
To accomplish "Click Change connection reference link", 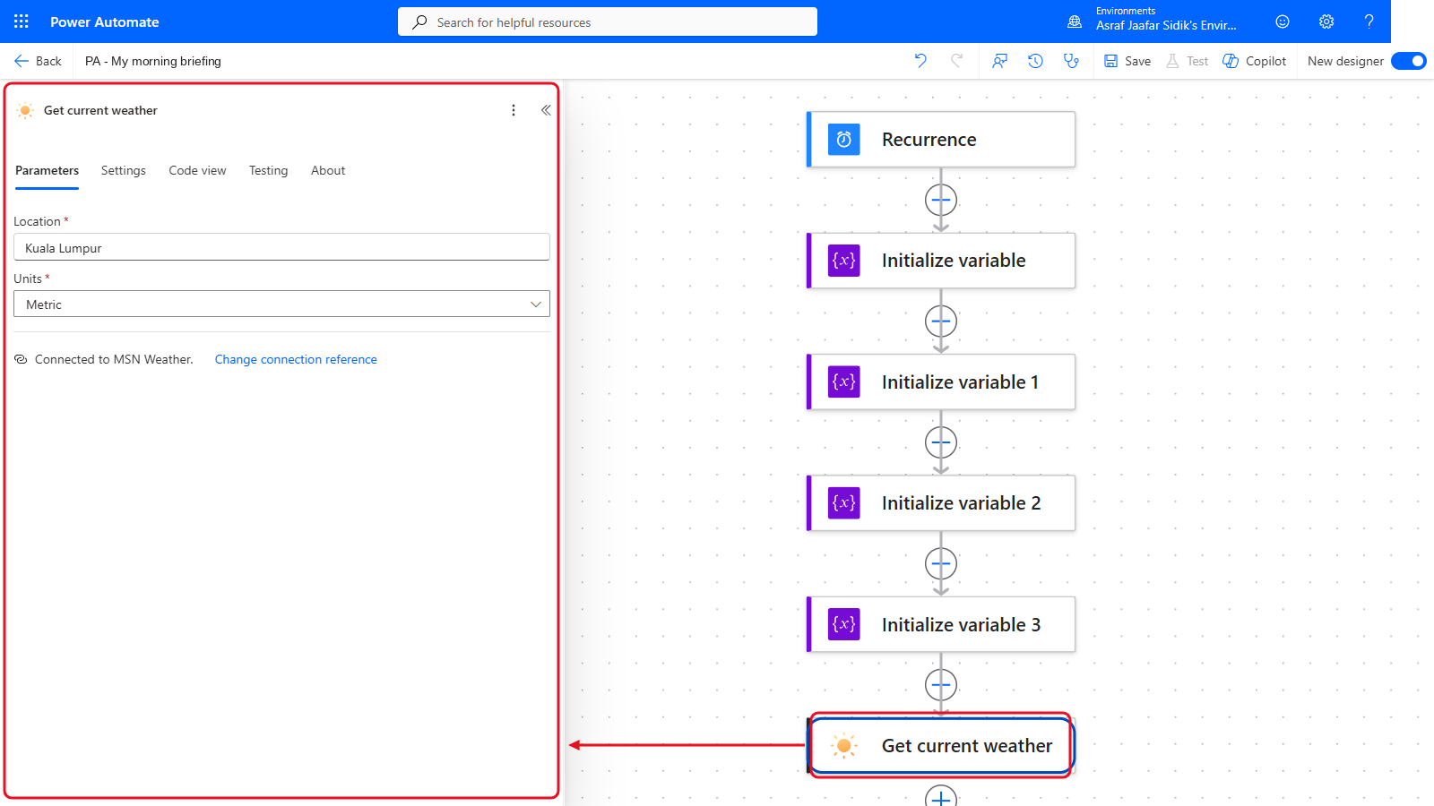I will [x=296, y=359].
